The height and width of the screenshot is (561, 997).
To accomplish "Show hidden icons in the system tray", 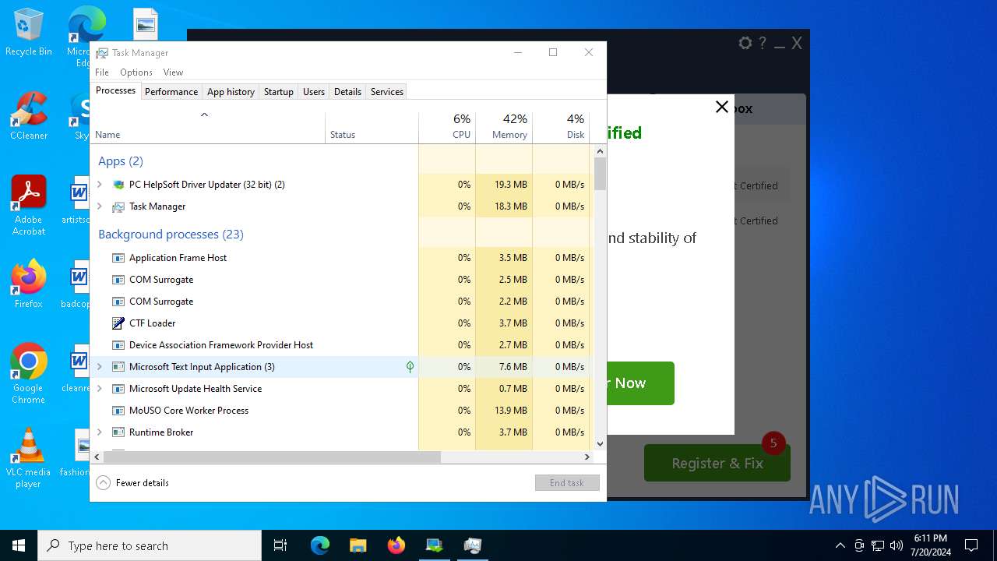I will tap(840, 545).
